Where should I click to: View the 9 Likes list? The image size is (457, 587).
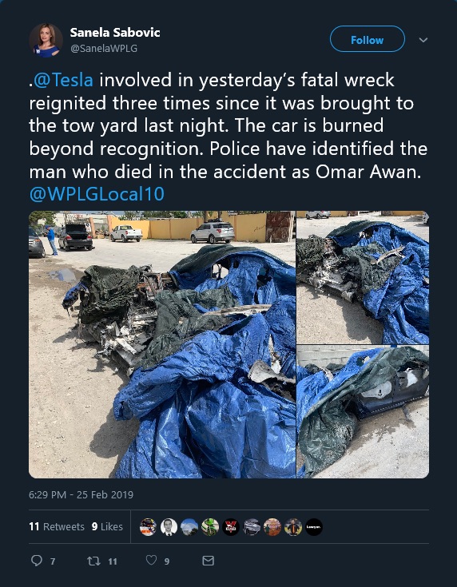107,527
